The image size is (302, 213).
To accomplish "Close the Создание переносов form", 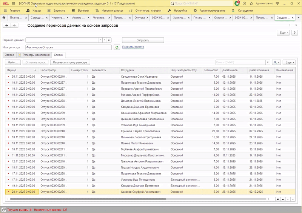I will point(296,25).
